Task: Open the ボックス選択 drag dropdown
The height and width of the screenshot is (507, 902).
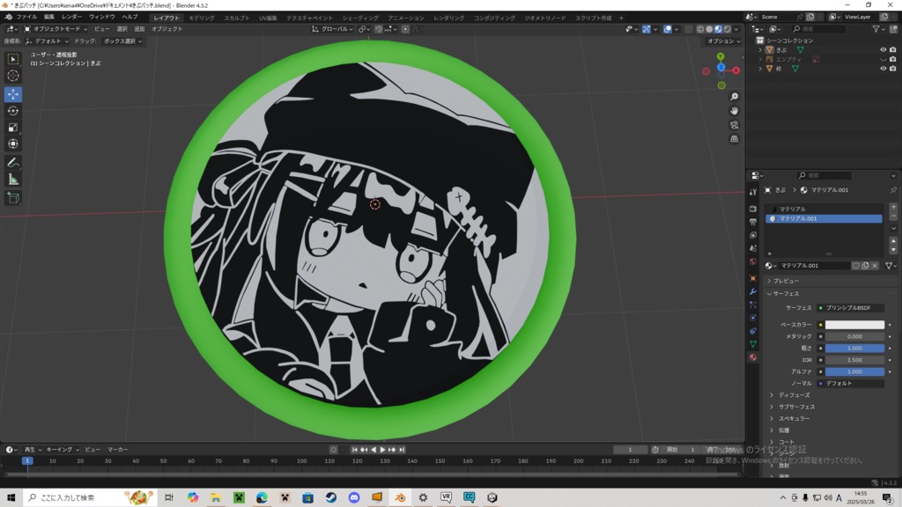Action: point(122,41)
